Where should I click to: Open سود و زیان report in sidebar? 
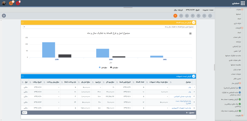237,69
